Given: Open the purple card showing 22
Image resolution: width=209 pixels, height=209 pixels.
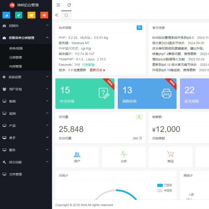Looking at the screenshot, I should pyautogui.click(x=194, y=94).
